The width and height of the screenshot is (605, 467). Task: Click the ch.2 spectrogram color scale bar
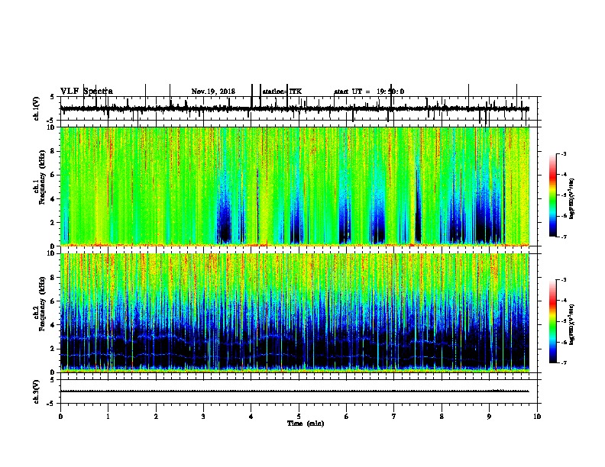pyautogui.click(x=552, y=321)
